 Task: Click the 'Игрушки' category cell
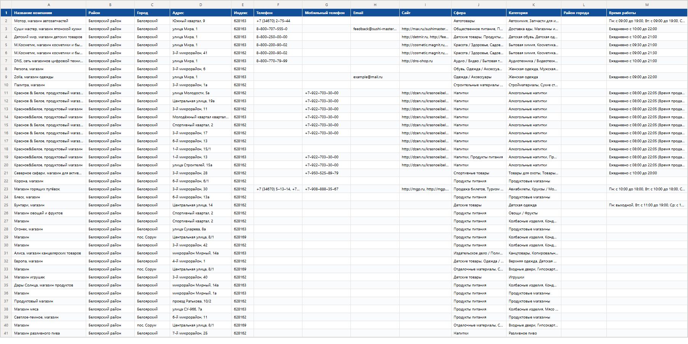click(534, 277)
